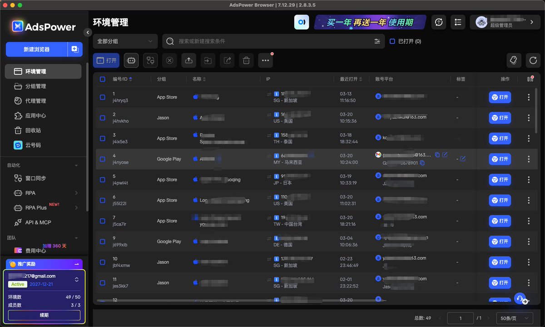The height and width of the screenshot is (327, 545).
Task: Open the browser for profile j4hryq3
Action: coord(500,97)
